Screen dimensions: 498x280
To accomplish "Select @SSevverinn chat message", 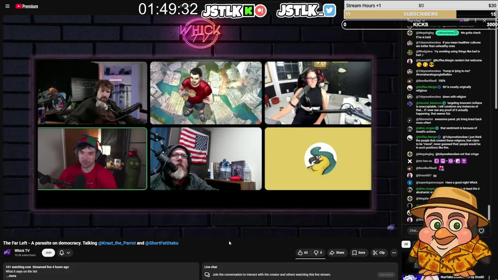I will tap(449, 121).
